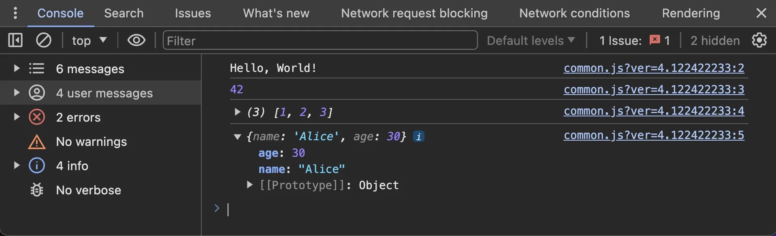The height and width of the screenshot is (236, 776).
Task: Expand the (3) [1, 2, 3] array
Action: pyautogui.click(x=237, y=112)
